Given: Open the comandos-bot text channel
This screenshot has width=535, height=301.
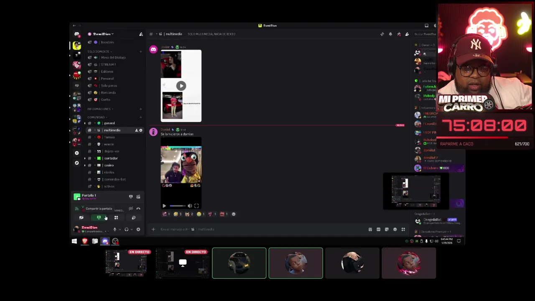Looking at the screenshot, I should [114, 179].
